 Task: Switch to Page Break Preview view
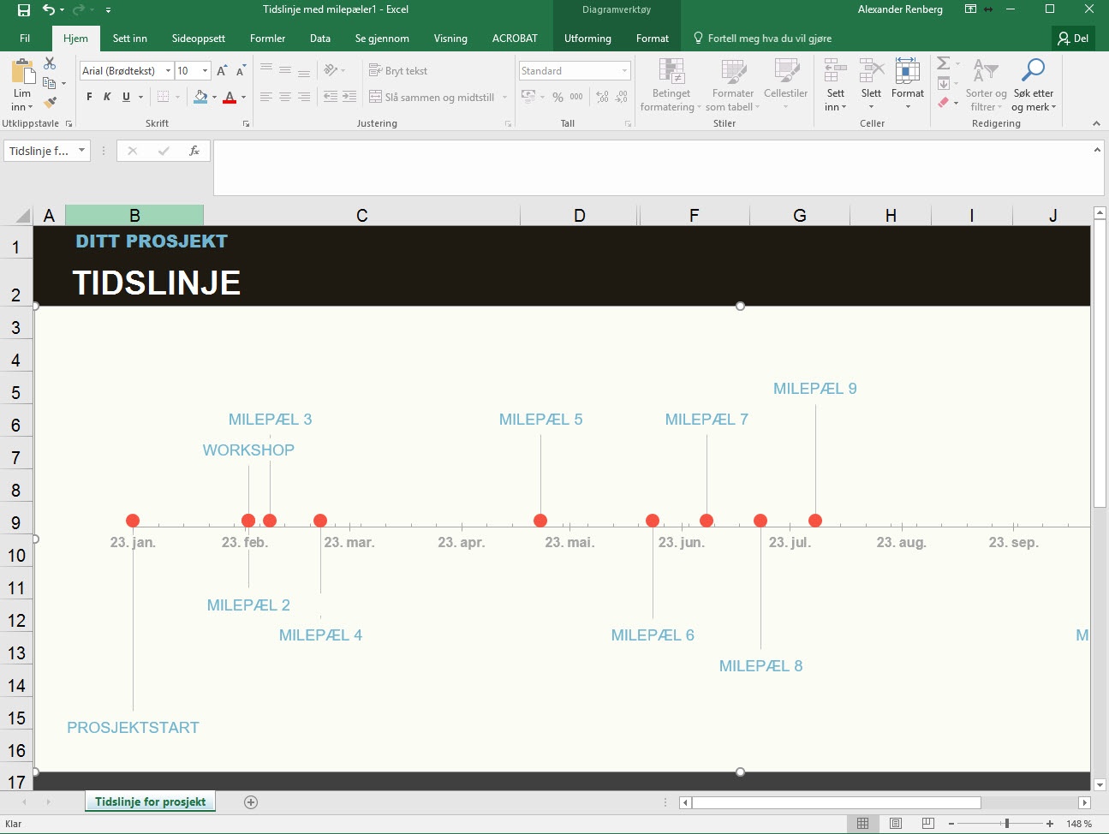pyautogui.click(x=927, y=824)
